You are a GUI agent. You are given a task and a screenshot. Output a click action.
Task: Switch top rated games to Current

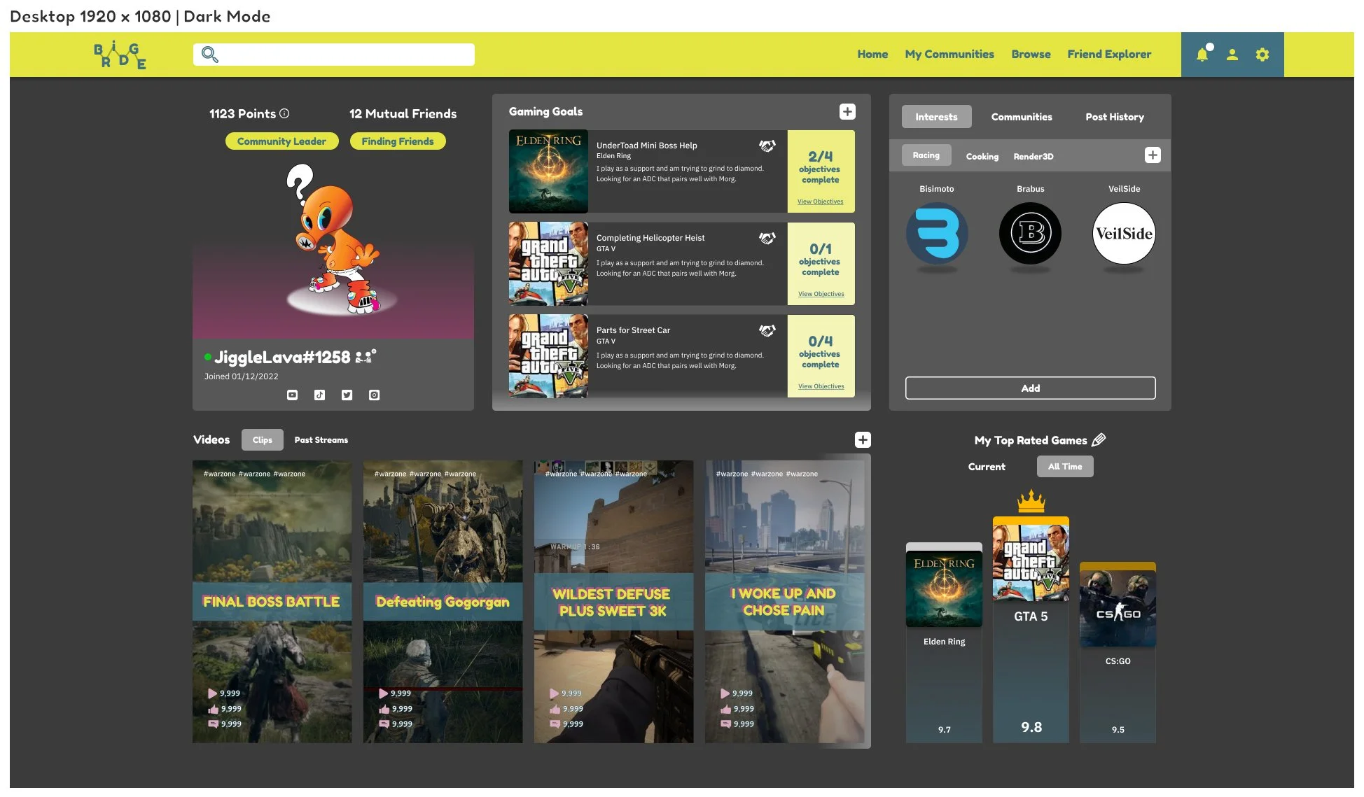[986, 467]
